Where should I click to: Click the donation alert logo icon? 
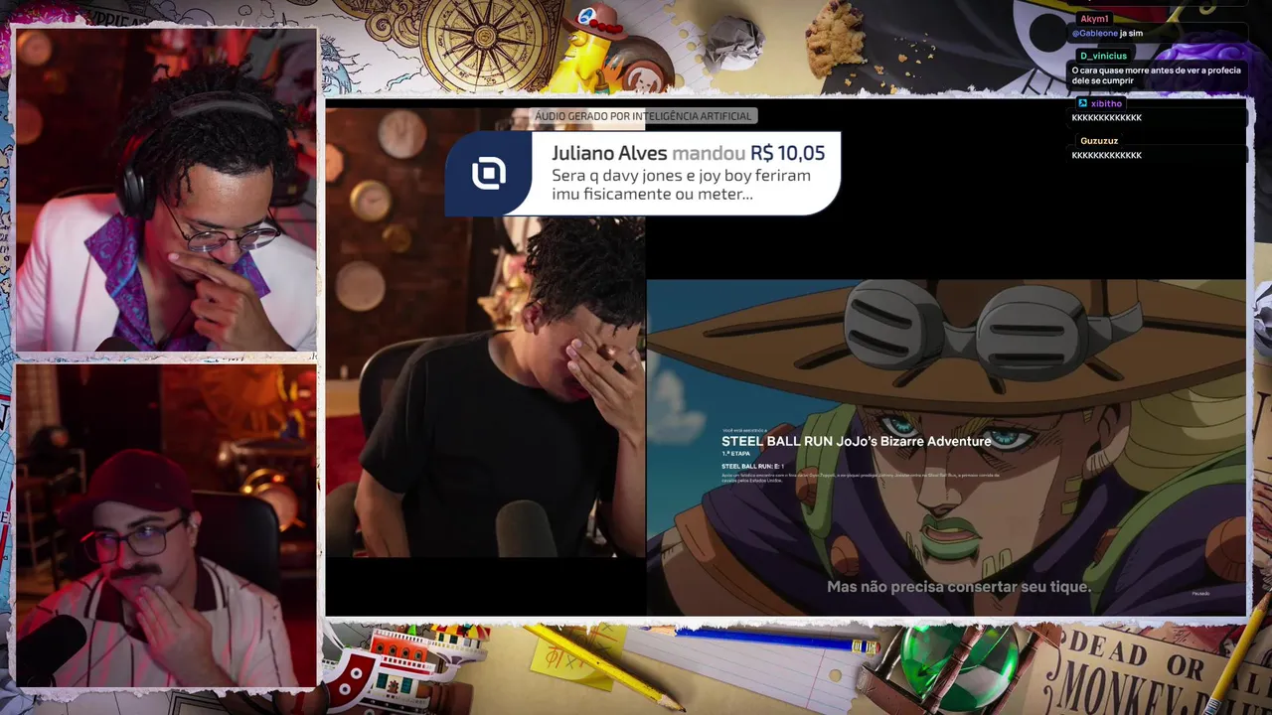click(x=488, y=175)
